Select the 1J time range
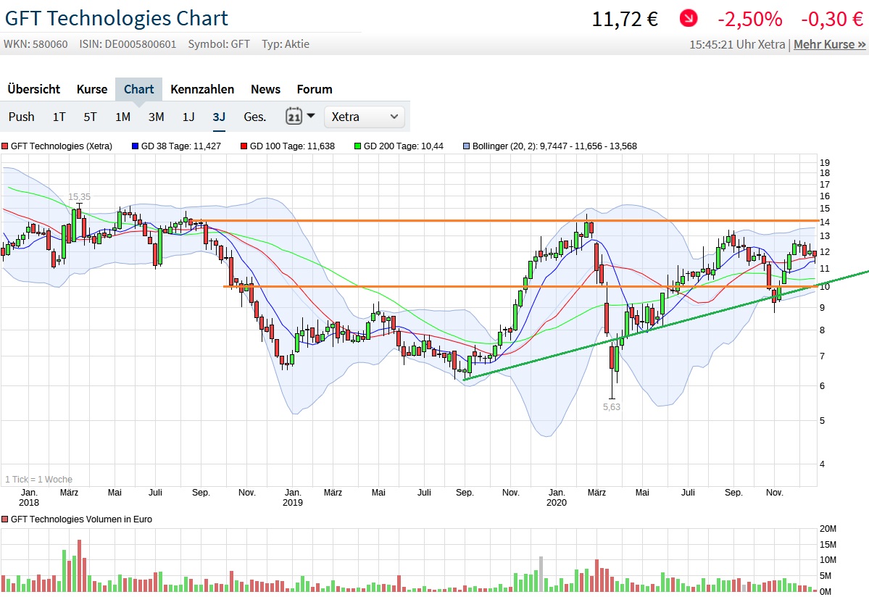Image resolution: width=869 pixels, height=597 pixels. (x=188, y=117)
